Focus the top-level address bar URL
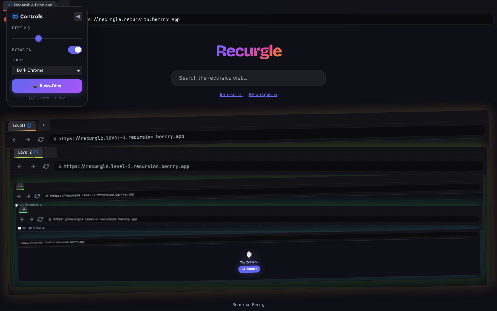This screenshot has width=497, height=311. point(134,19)
